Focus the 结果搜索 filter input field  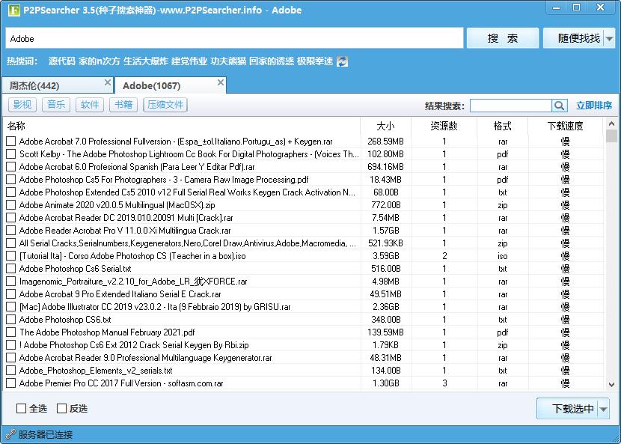[511, 106]
